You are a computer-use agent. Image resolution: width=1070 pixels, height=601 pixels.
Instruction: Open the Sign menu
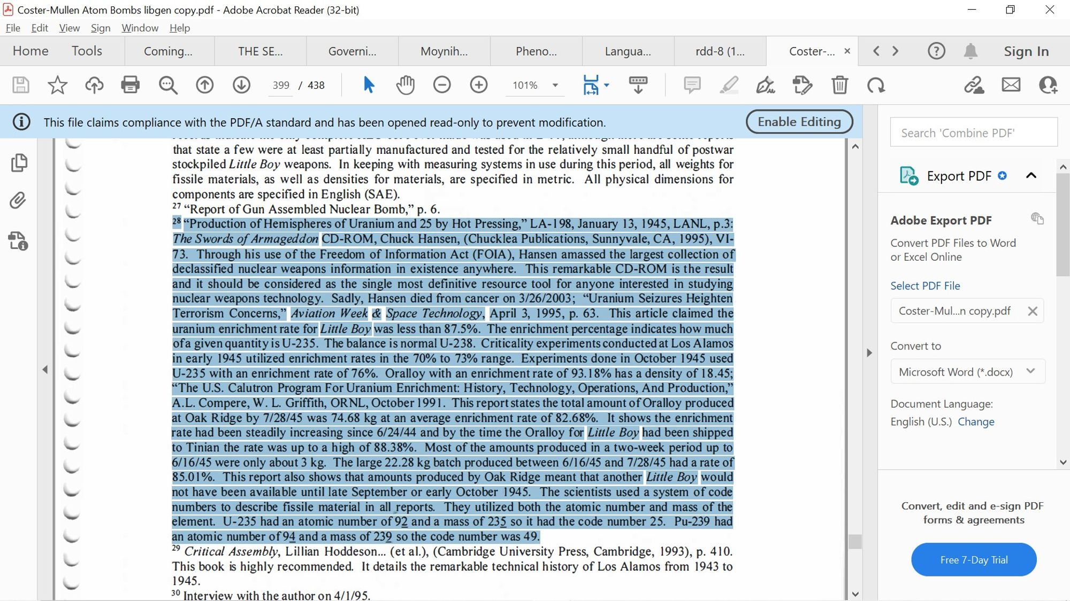[x=101, y=28]
